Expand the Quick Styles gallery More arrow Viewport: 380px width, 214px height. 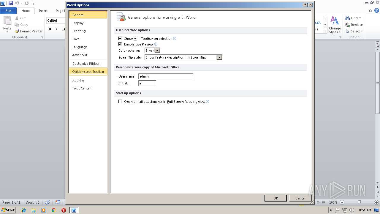click(x=325, y=31)
